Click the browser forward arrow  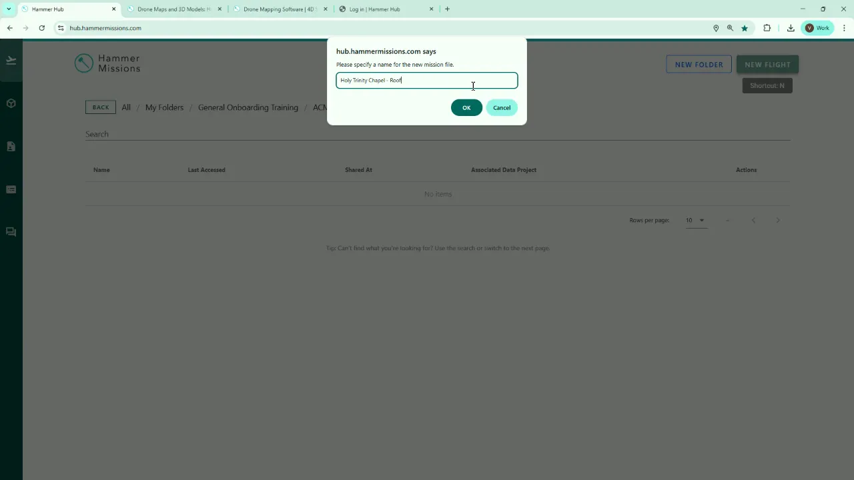point(26,28)
